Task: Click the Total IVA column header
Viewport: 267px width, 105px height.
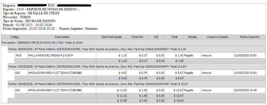Action: coord(137,37)
